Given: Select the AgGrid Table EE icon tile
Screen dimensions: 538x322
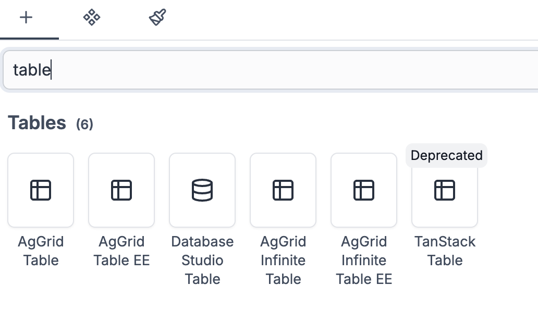Looking at the screenshot, I should coord(121,190).
